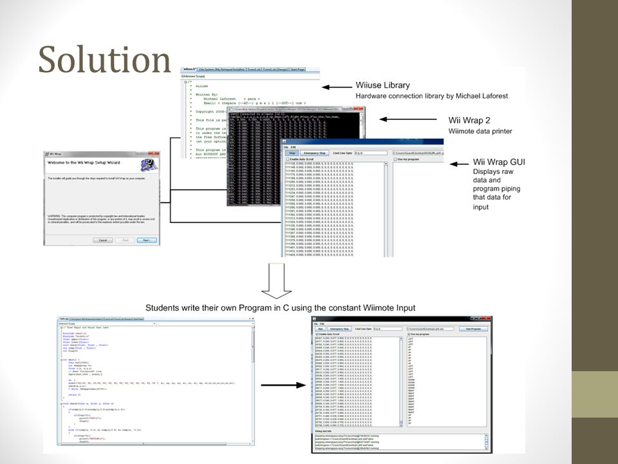
Task: Click Find Program in the lower Wii Wrap GUI
Action: coord(473,329)
